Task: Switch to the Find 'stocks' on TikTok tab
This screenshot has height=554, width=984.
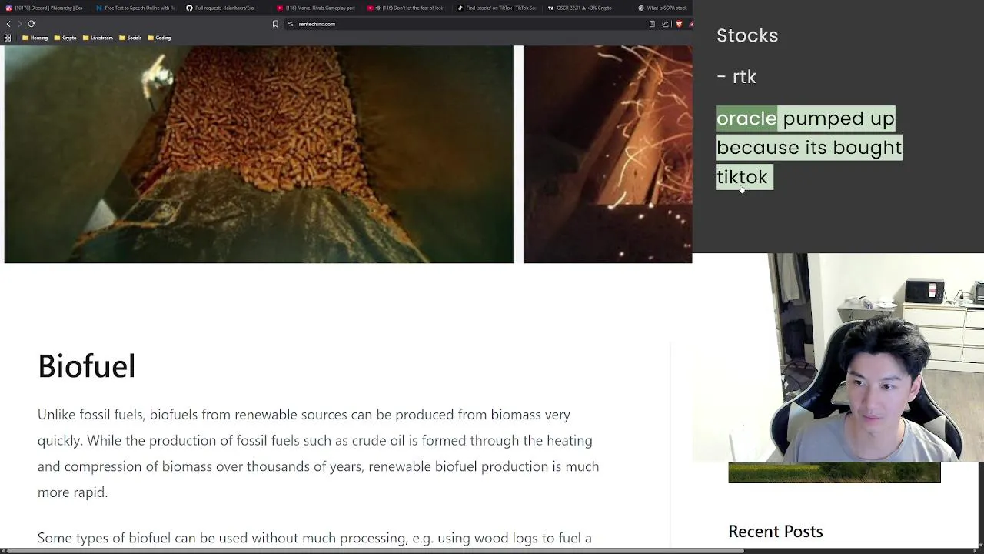Action: [497, 8]
